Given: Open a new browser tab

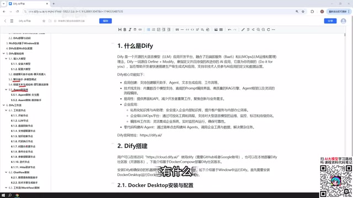Looking at the screenshot, I should click(54, 4).
